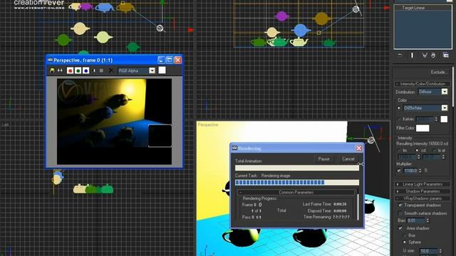Select the Box area shadow radio
The width and height of the screenshot is (456, 256).
[x=405, y=235]
